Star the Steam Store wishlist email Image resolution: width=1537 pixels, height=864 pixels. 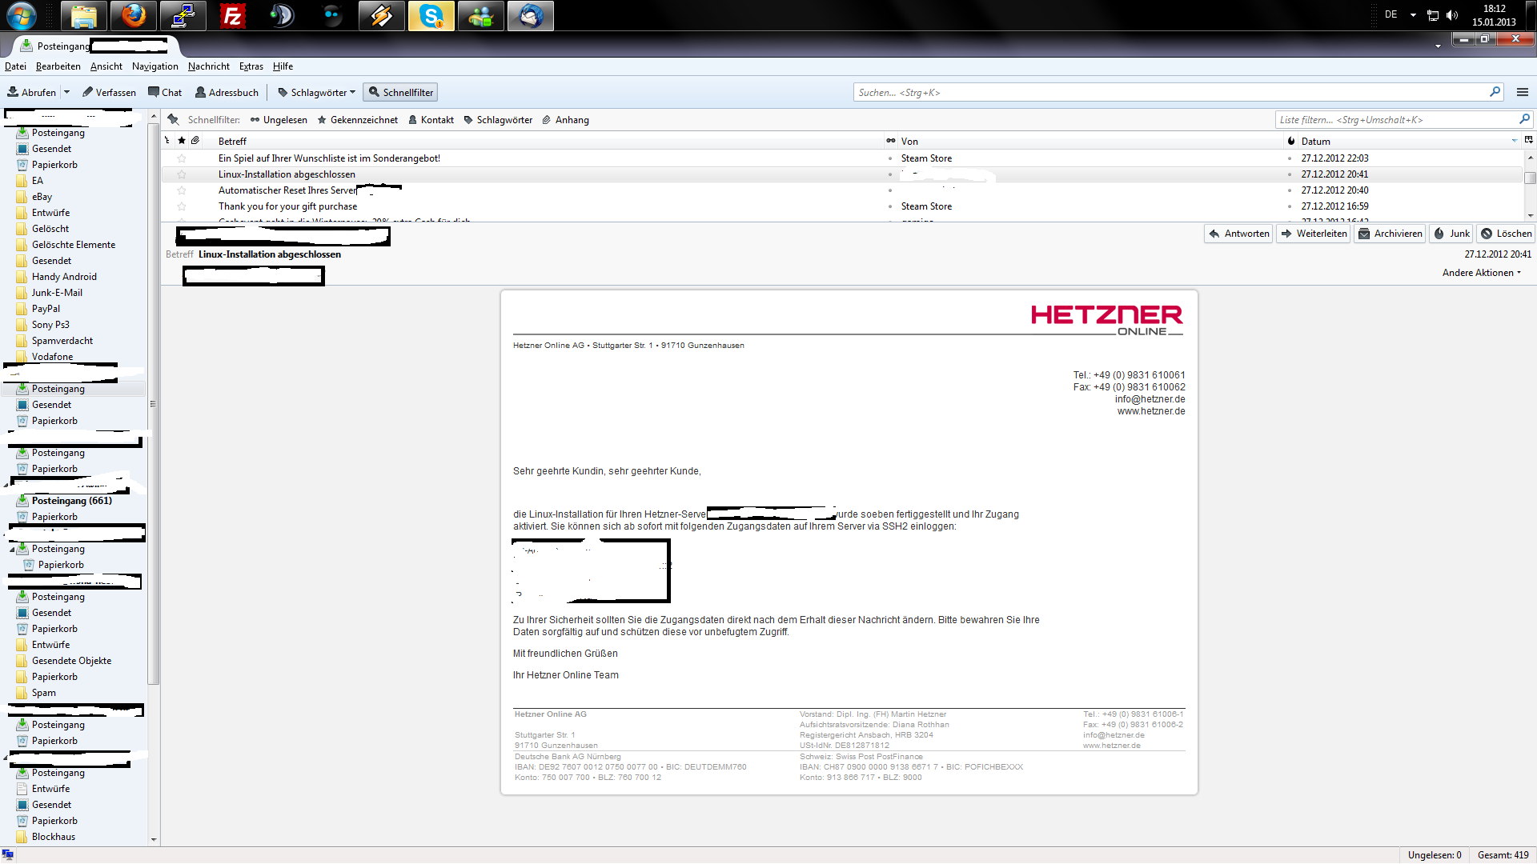(x=182, y=158)
